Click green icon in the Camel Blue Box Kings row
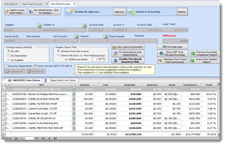This screenshot has width=226, height=146. click(74, 99)
